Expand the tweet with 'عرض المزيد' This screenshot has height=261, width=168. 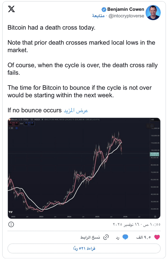(76, 111)
